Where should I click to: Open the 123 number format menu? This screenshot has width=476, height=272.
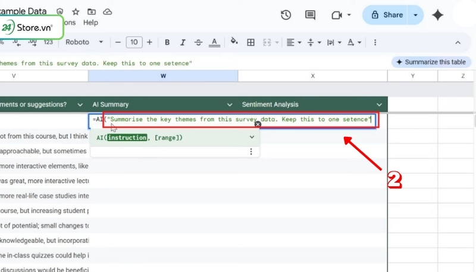[48, 42]
